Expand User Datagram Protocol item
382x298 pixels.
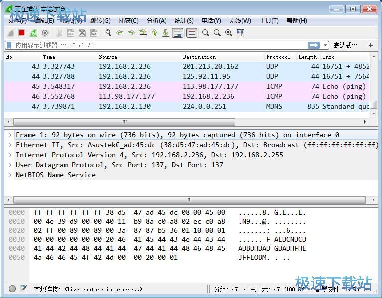coord(10,165)
